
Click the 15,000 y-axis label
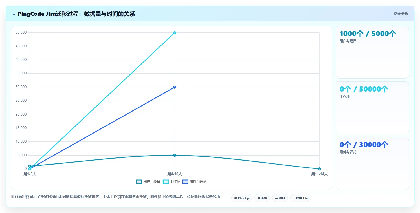[21, 128]
